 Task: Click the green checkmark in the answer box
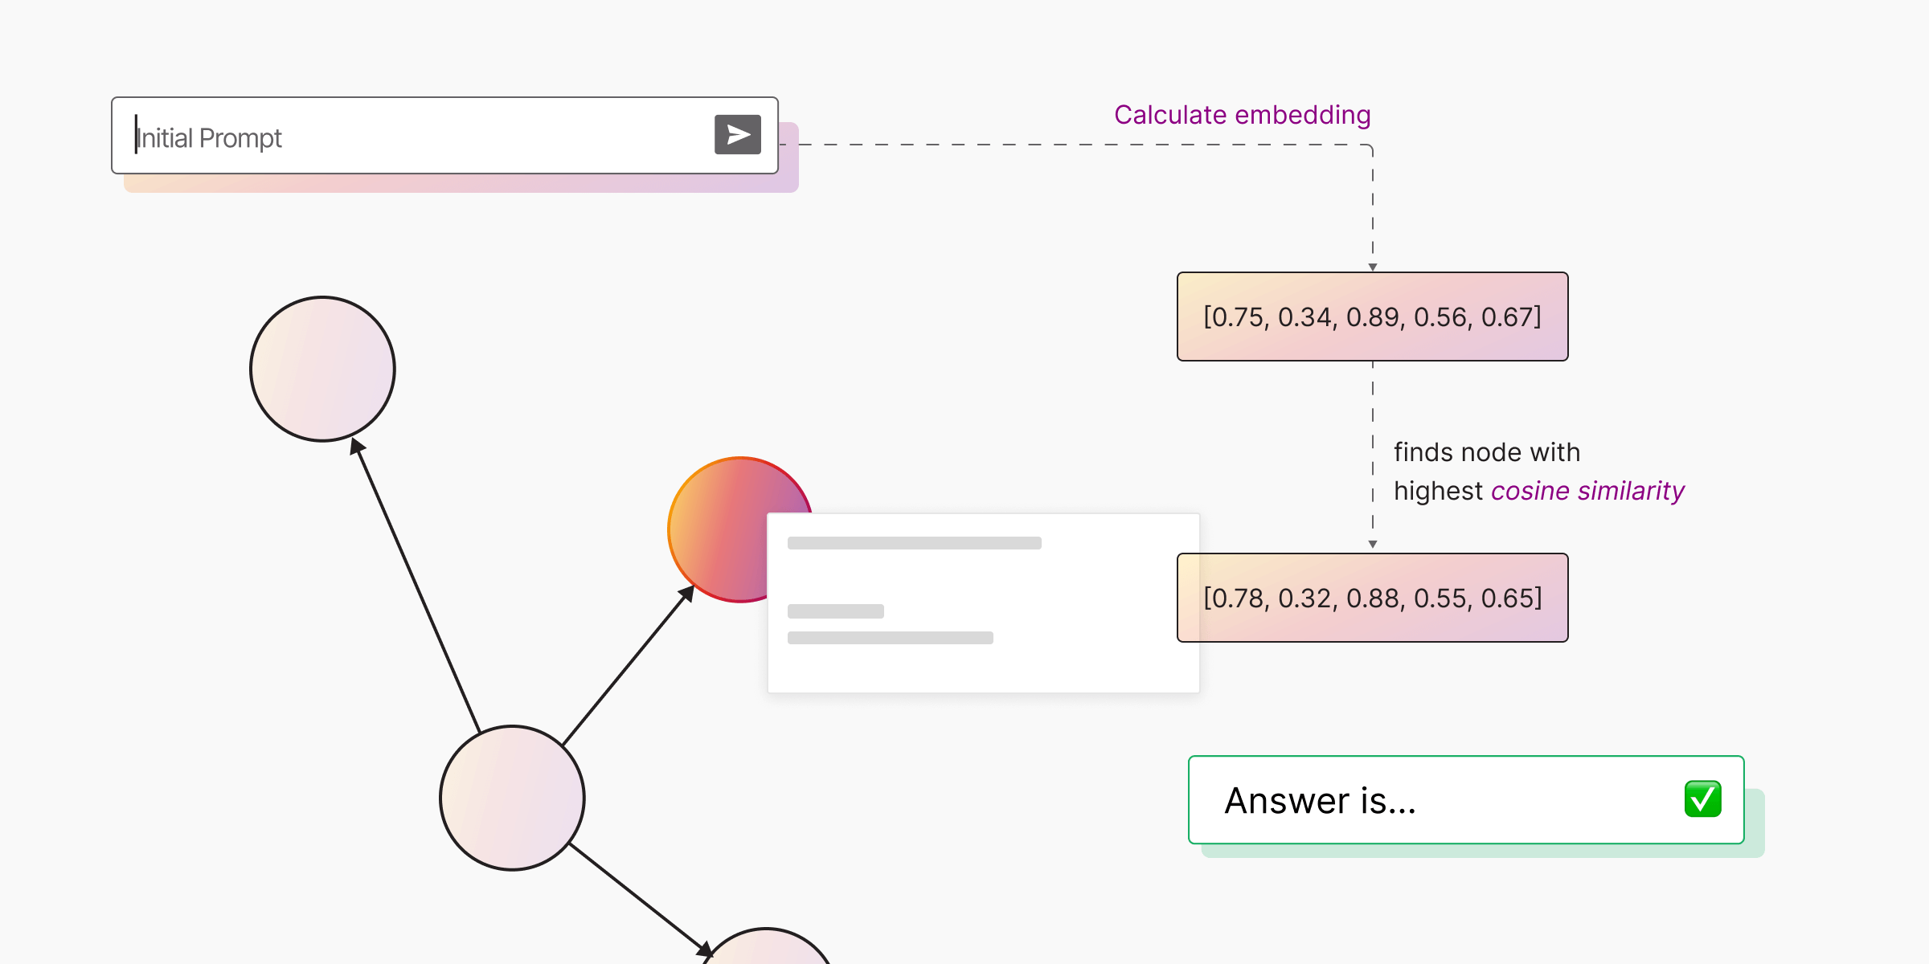(1702, 799)
